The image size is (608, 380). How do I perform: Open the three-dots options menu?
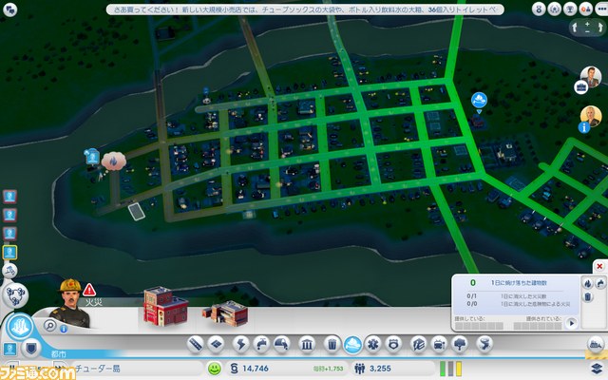click(x=601, y=9)
